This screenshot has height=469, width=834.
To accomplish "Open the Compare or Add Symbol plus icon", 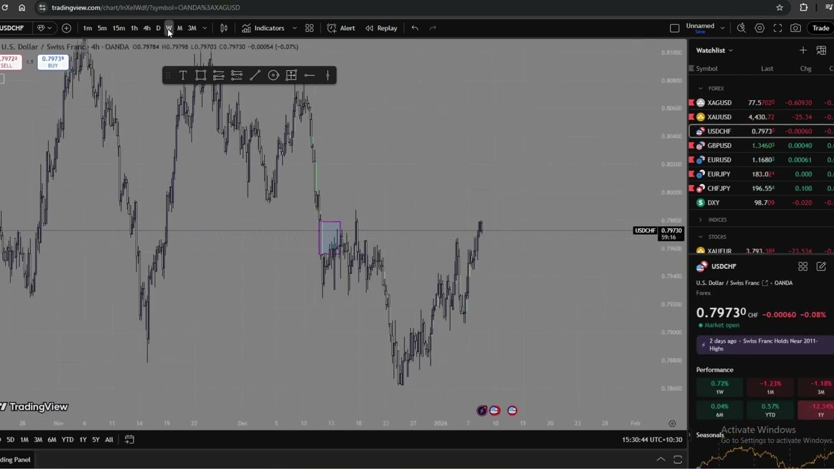I will click(66, 28).
